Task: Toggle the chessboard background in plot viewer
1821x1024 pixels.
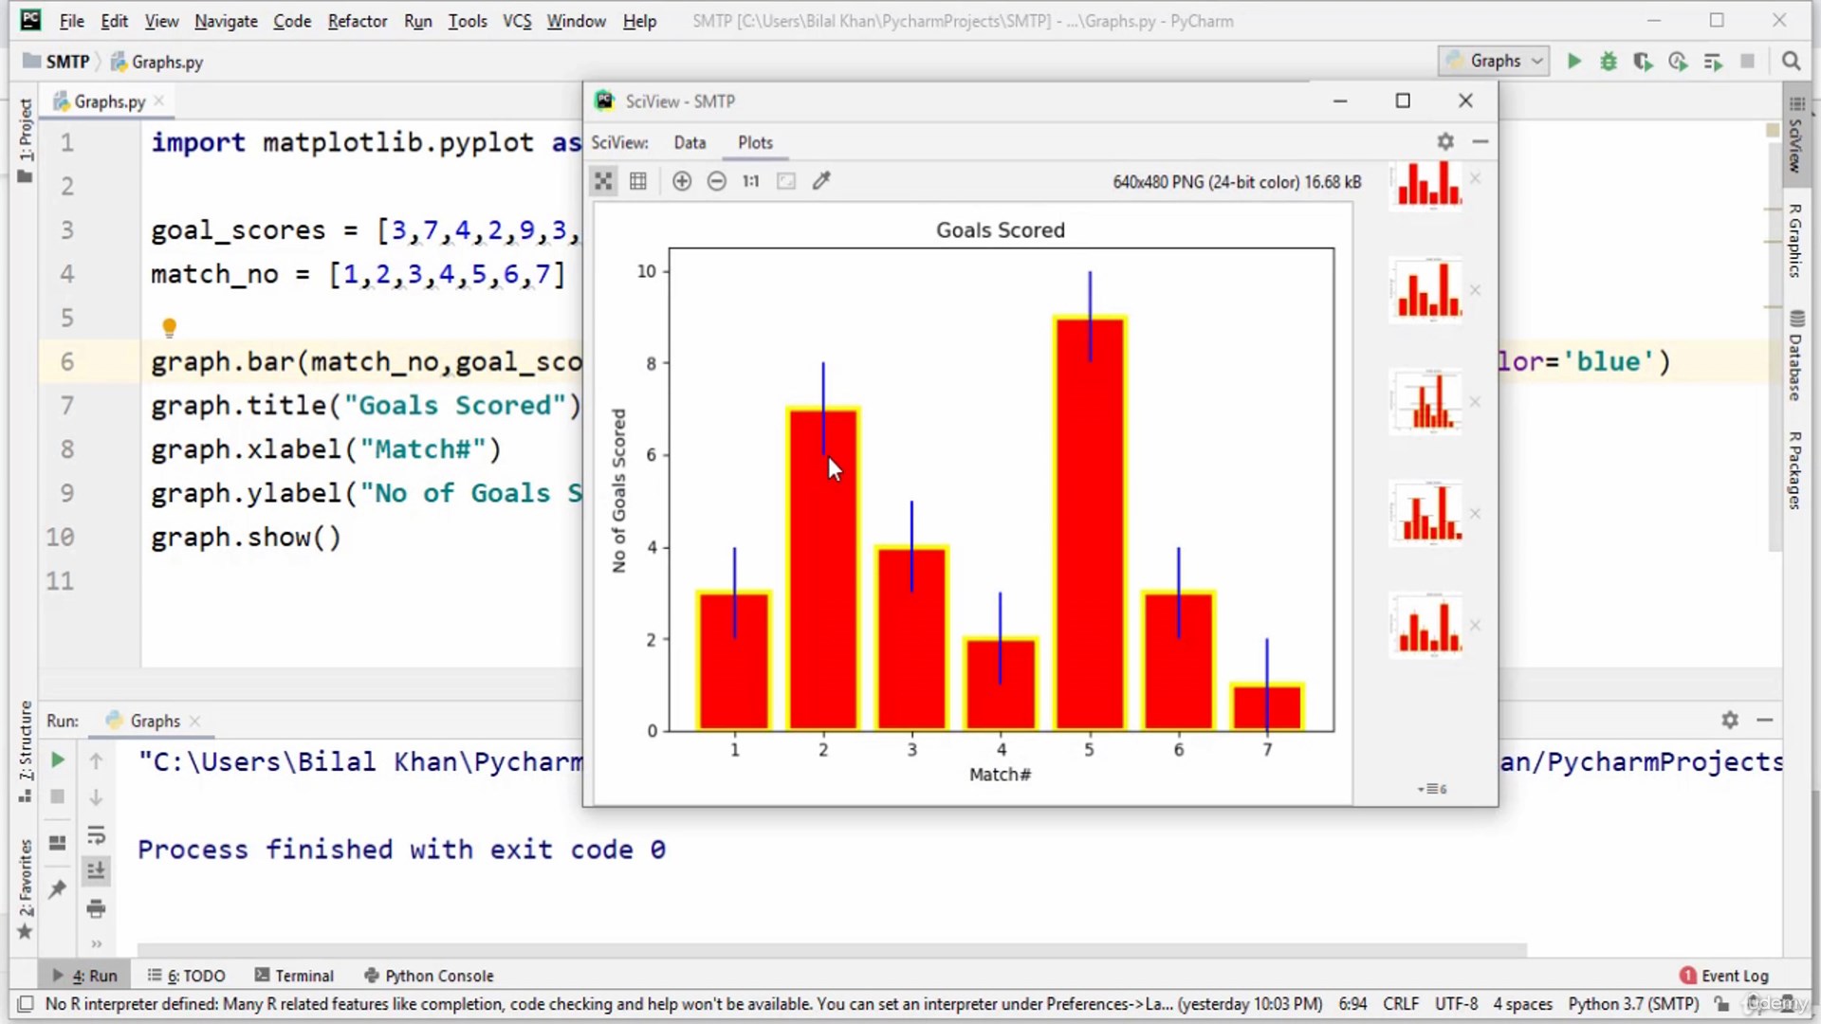Action: click(603, 181)
